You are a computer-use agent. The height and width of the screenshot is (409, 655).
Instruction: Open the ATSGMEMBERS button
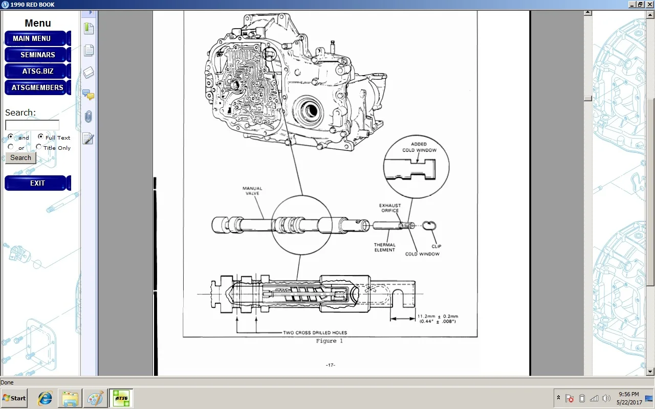(35, 87)
